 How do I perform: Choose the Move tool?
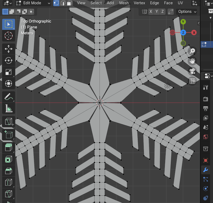click(x=9, y=49)
